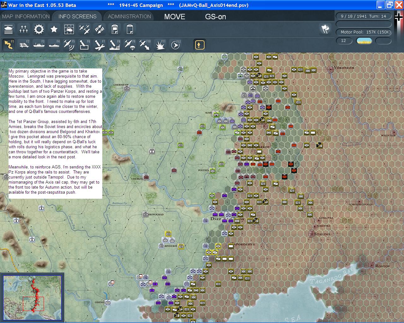Click the white flags icon

[325, 29]
